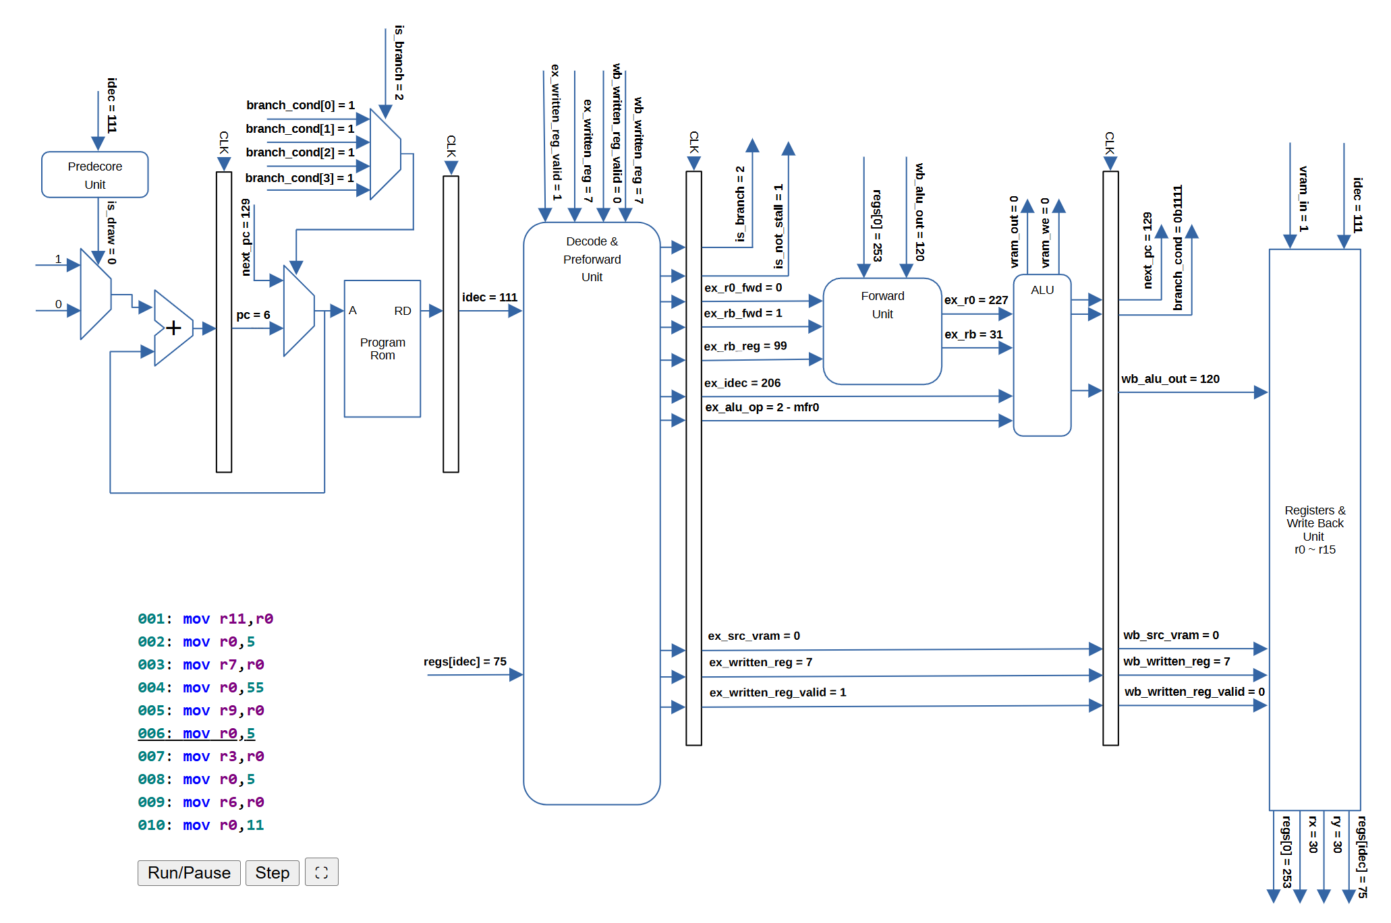The image size is (1391, 923).
Task: Click the 'vram_out = 0' vertical label
Action: [x=1014, y=232]
